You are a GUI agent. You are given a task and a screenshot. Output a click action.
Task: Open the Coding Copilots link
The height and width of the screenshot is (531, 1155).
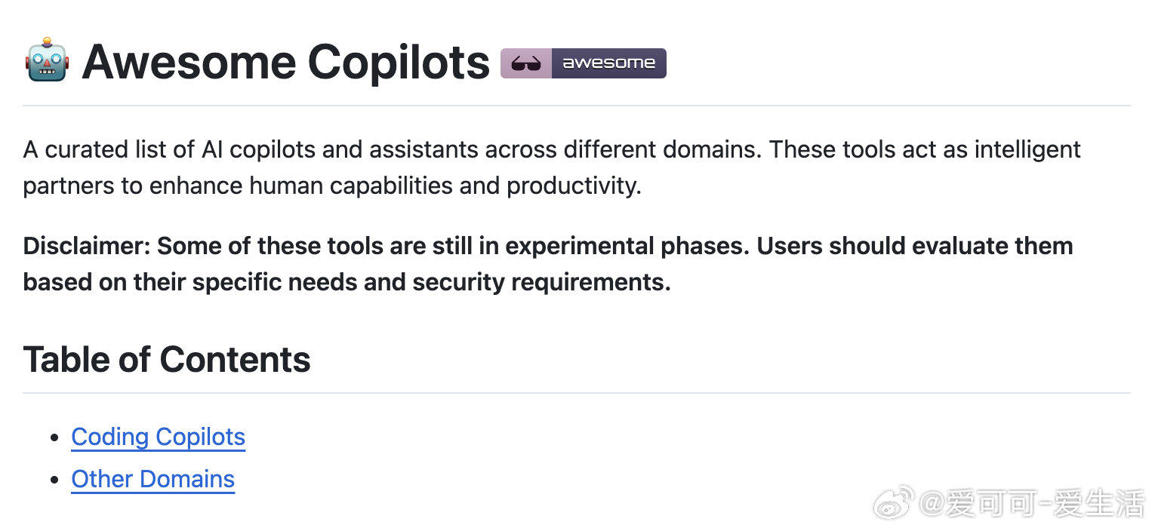click(159, 437)
